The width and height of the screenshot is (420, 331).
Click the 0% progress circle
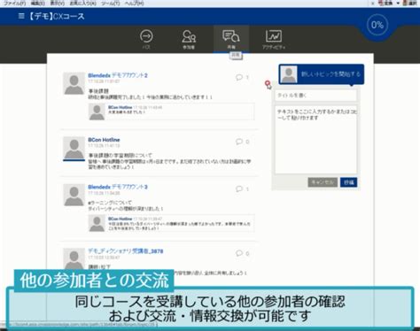[x=377, y=25]
